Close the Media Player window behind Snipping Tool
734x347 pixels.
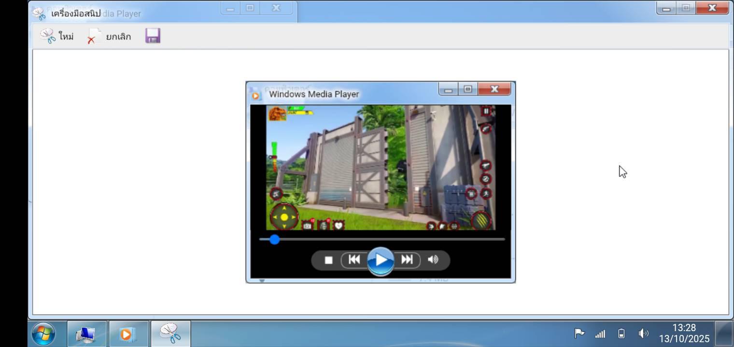tap(276, 8)
